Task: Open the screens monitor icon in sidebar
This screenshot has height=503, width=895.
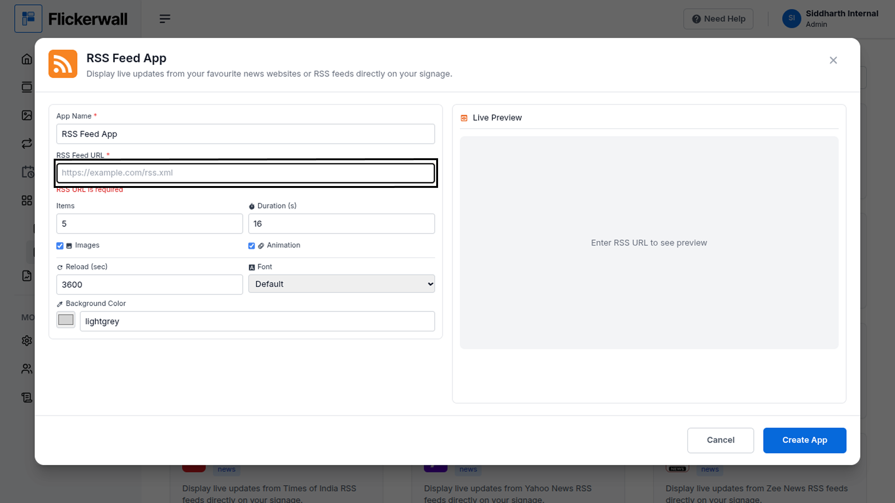Action: click(27, 87)
